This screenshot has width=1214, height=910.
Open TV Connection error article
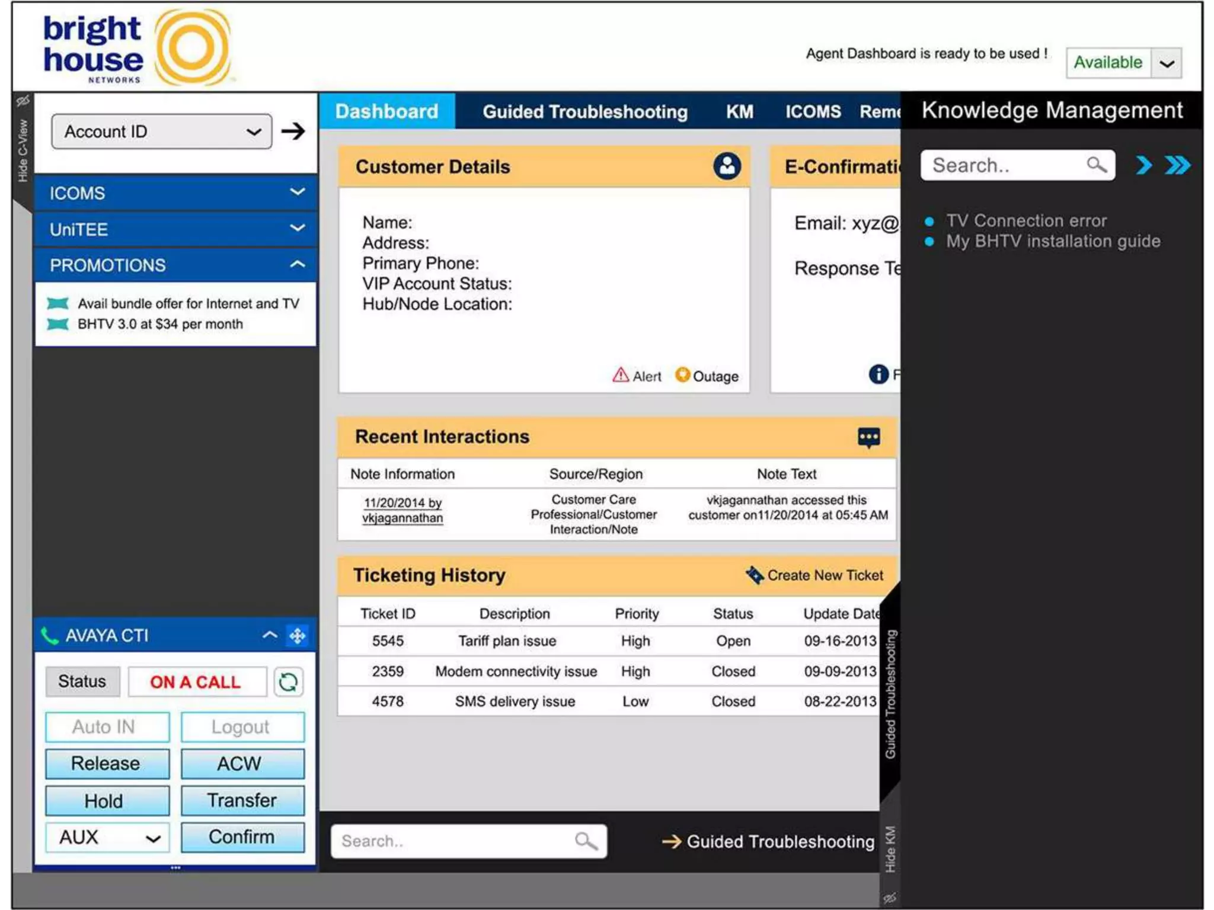tap(1026, 220)
